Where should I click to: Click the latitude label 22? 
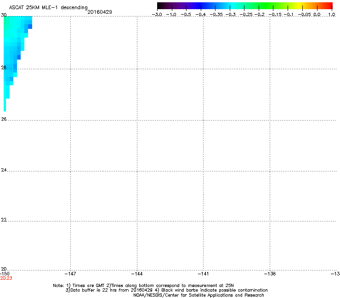coord(4,220)
